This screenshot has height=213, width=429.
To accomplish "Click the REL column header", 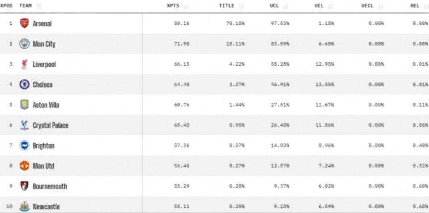I will pyautogui.click(x=415, y=6).
